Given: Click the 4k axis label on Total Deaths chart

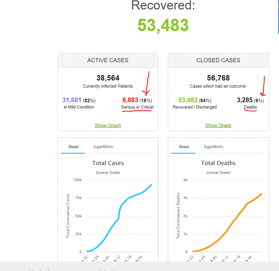Looking at the screenshot, I should pyautogui.click(x=185, y=180).
